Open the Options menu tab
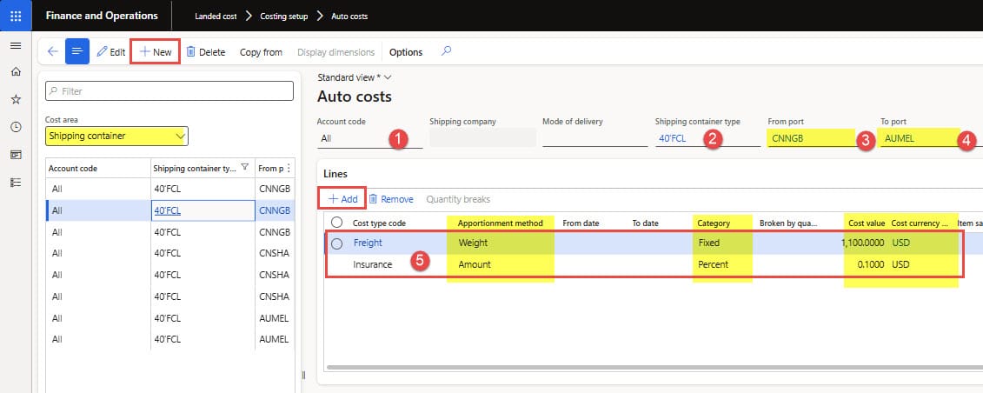The height and width of the screenshot is (393, 983). [405, 52]
